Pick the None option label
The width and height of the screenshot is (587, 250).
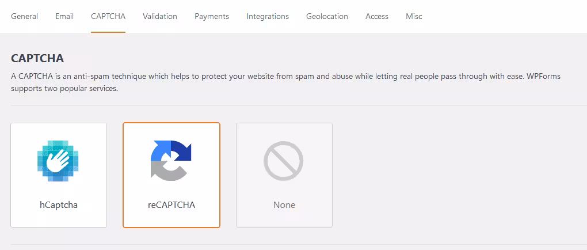284,205
